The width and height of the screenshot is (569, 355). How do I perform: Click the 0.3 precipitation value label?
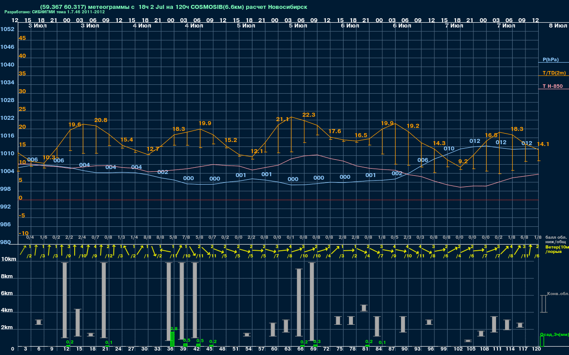[317, 342]
